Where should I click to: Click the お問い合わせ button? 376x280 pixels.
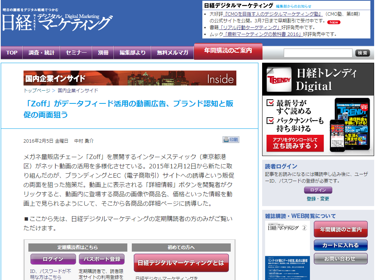[341, 259]
